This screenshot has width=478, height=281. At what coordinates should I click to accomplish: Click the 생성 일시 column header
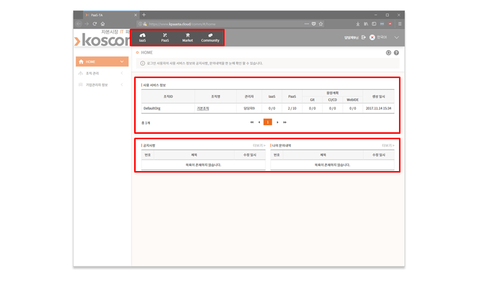coord(378,96)
